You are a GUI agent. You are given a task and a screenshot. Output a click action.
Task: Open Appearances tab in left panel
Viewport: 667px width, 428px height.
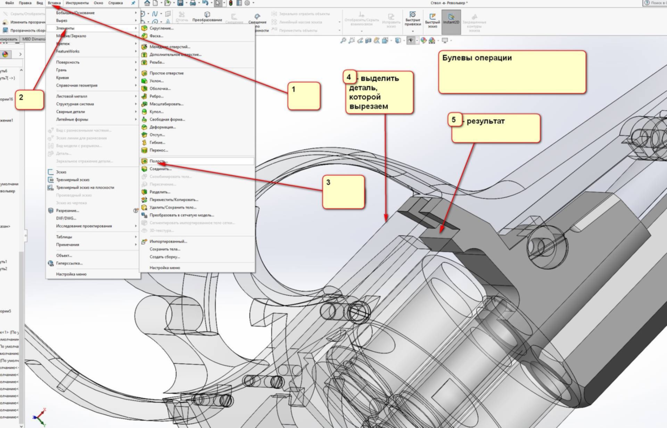pyautogui.click(x=6, y=54)
